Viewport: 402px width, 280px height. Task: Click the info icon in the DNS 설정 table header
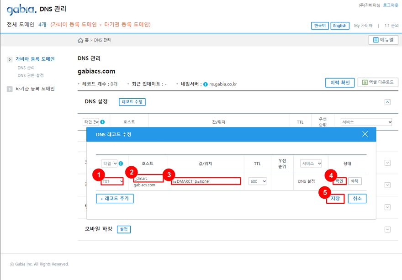pos(102,122)
